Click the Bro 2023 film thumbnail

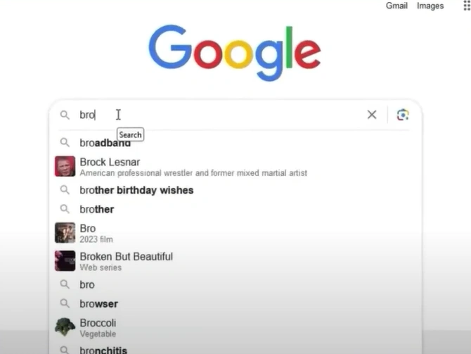(x=65, y=232)
